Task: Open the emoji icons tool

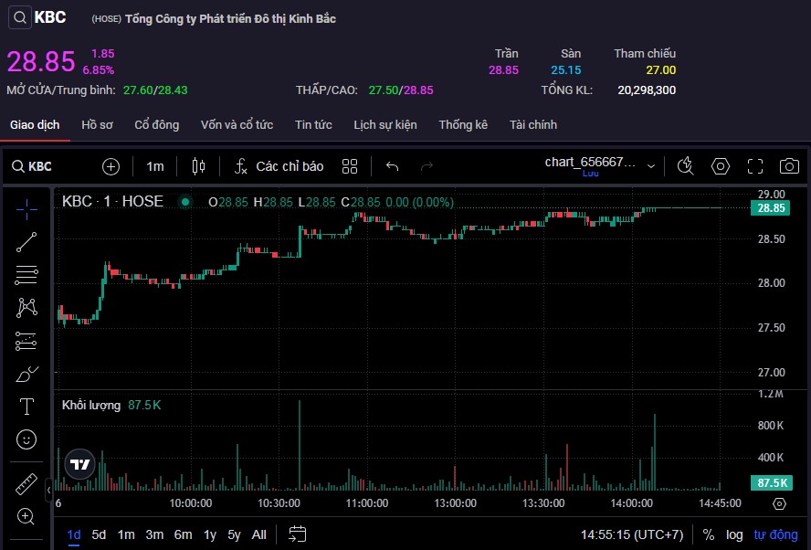Action: coord(26,439)
